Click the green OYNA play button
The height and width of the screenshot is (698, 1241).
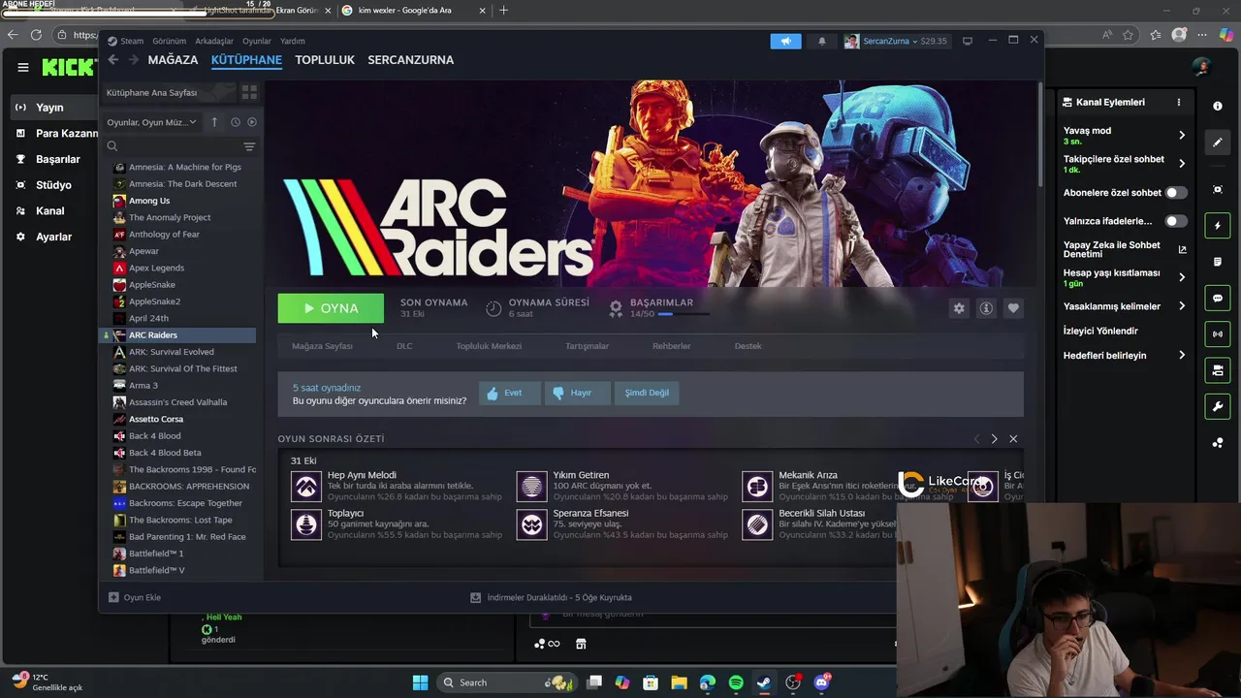tap(331, 308)
